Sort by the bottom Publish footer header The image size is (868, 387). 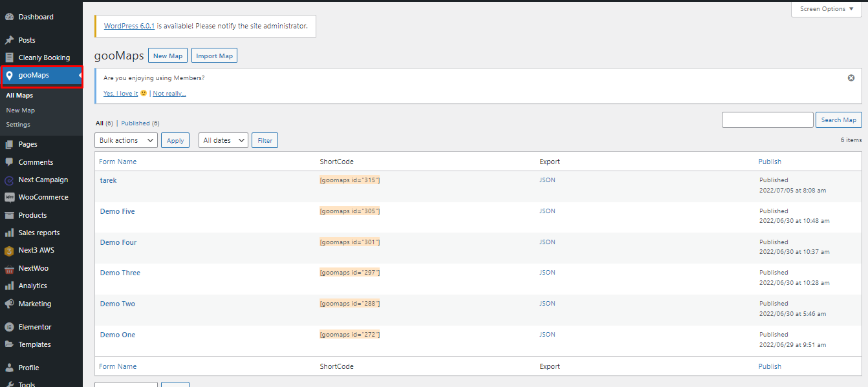point(770,366)
